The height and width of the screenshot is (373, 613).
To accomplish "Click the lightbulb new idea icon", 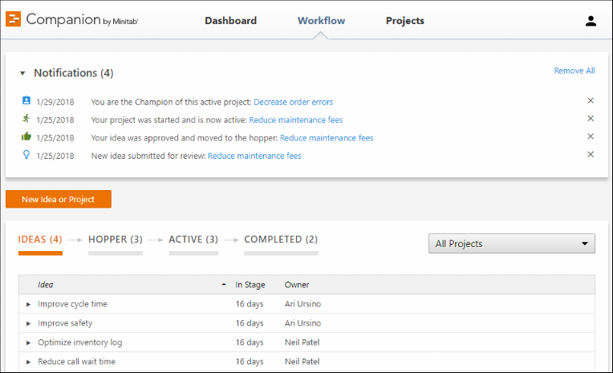I will click(26, 155).
